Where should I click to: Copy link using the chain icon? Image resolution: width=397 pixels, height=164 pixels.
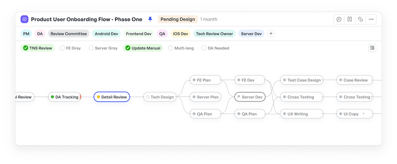360,19
